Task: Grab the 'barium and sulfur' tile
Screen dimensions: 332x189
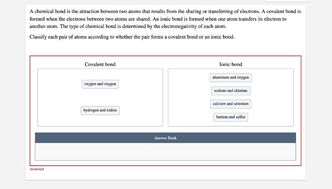Action: point(231,117)
